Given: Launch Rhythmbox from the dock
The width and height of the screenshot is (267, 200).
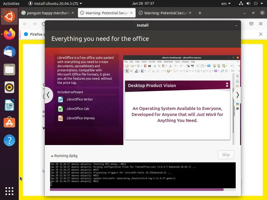Looking at the screenshot, I should point(9,87).
